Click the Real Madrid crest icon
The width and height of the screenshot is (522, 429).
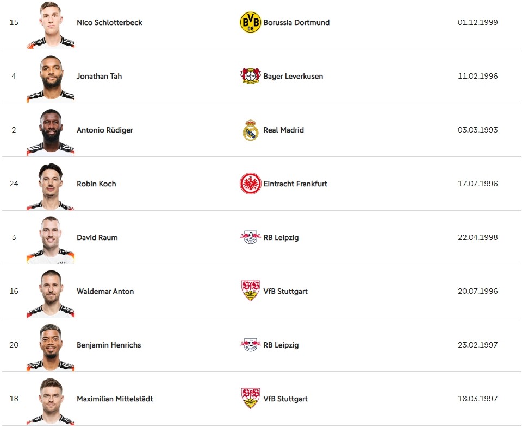tap(250, 130)
